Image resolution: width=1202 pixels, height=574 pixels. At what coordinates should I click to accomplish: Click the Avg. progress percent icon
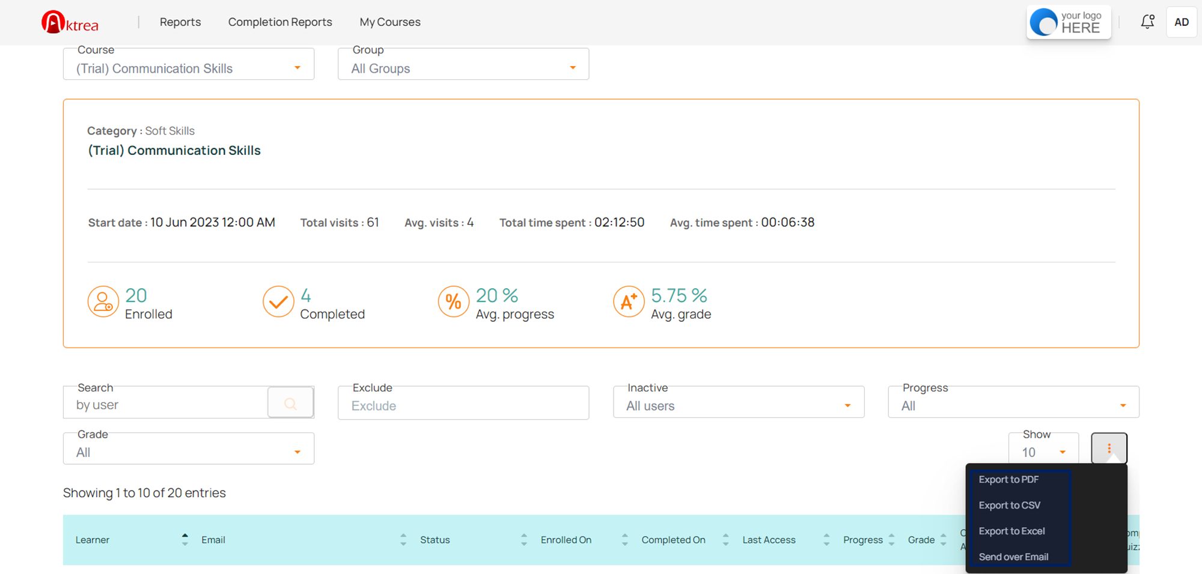pyautogui.click(x=454, y=301)
